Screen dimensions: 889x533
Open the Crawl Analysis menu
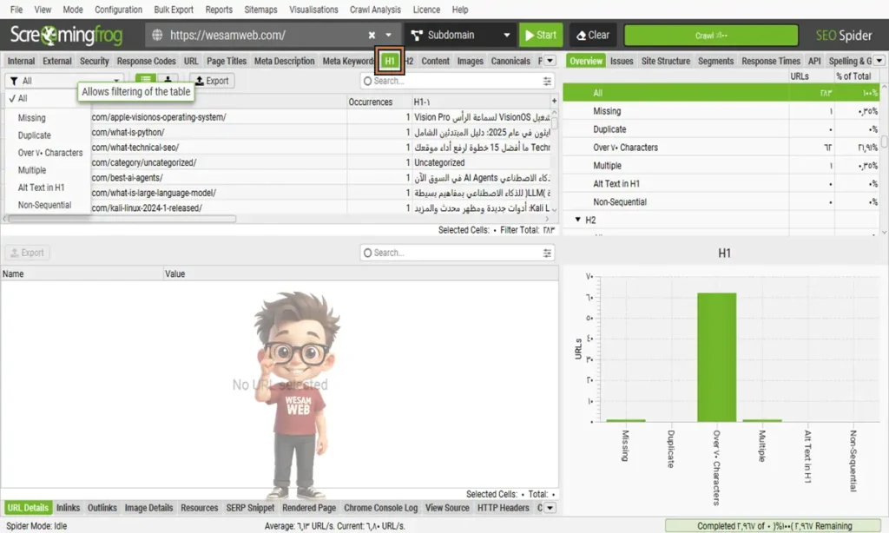(x=376, y=10)
